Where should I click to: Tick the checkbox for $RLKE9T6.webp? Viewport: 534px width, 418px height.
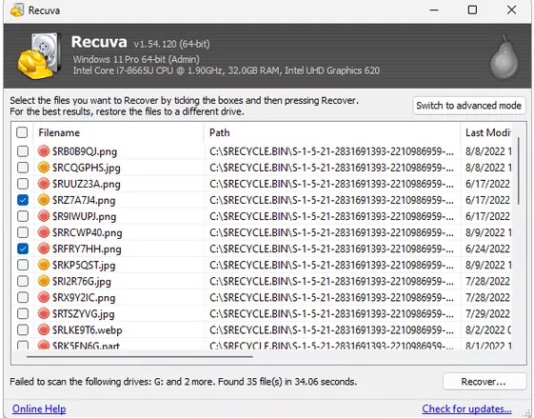tap(23, 329)
